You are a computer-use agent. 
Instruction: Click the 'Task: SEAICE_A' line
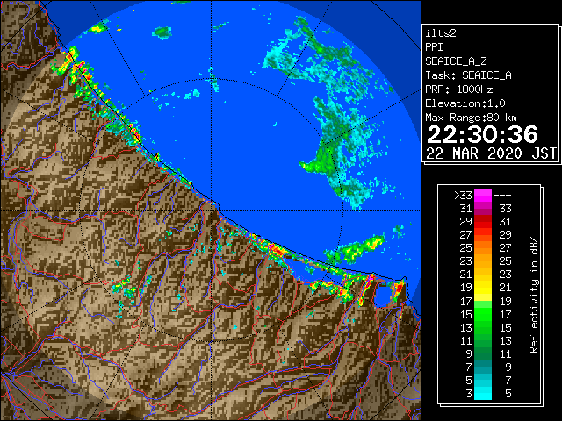coord(468,75)
